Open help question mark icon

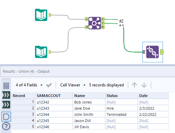point(6,126)
